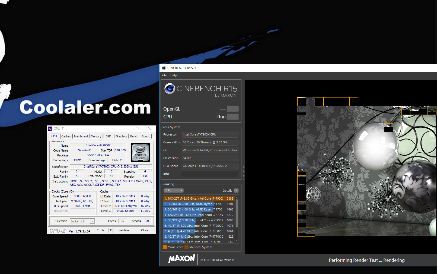Click the ranking list scrollbar
437x274 pixels.
click(237, 213)
